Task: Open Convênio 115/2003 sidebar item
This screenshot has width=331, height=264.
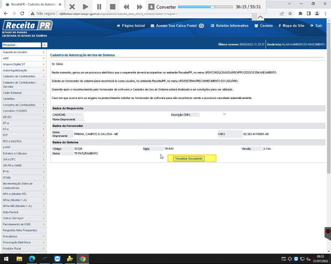Action: [x=24, y=111]
